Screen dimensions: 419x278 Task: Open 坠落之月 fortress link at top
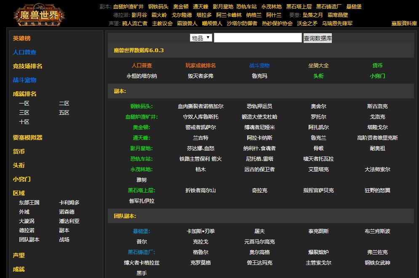[x=313, y=15]
